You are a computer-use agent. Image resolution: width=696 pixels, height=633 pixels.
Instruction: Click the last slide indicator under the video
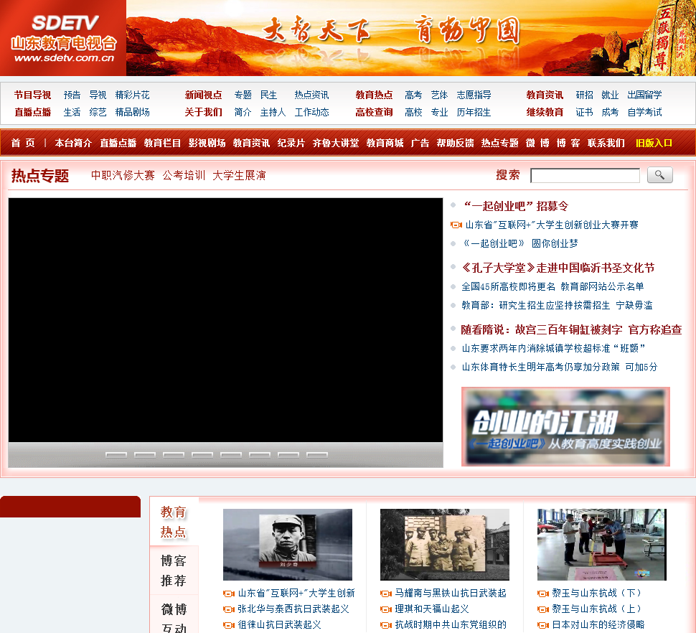point(317,455)
